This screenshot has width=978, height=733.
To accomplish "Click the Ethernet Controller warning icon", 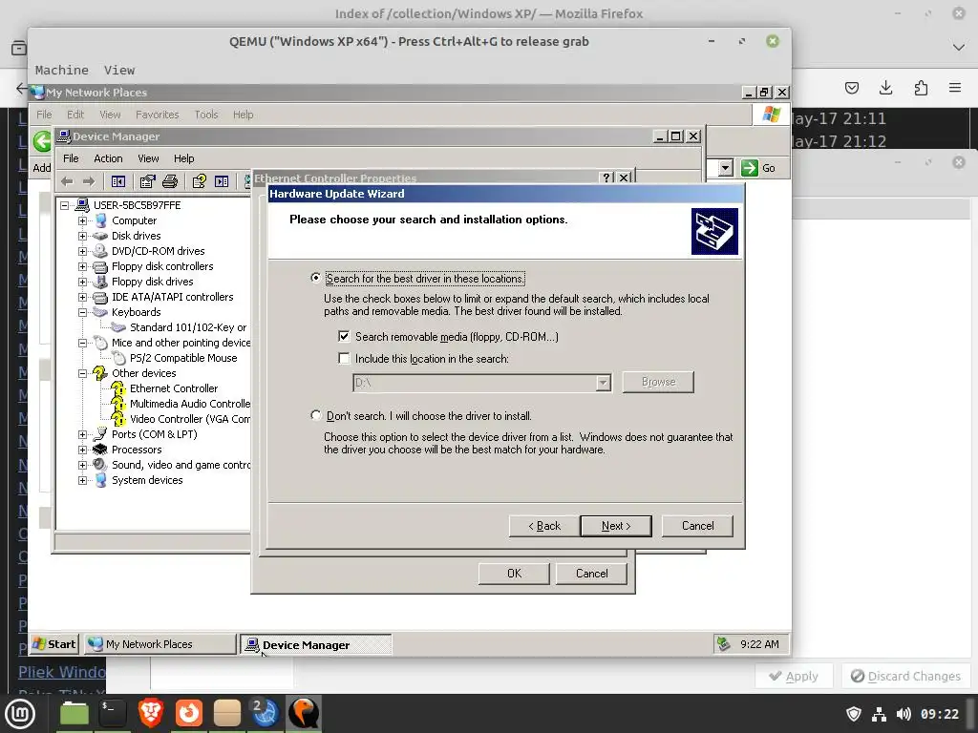I will tap(117, 389).
